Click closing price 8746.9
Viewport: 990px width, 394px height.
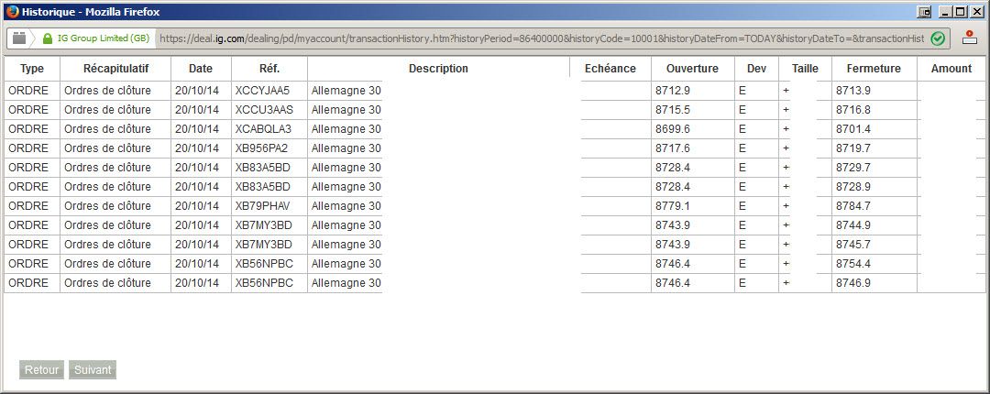853,283
